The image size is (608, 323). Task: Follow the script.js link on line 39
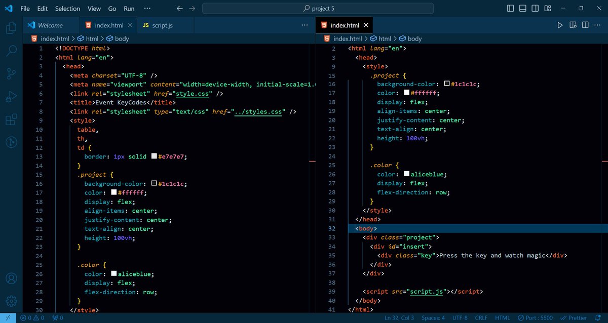(427, 292)
